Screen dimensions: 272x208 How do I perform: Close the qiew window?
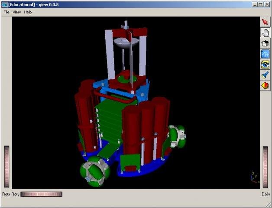point(267,5)
